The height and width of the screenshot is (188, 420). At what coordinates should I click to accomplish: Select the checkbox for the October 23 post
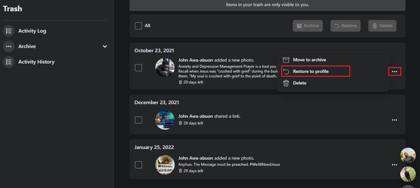[138, 68]
